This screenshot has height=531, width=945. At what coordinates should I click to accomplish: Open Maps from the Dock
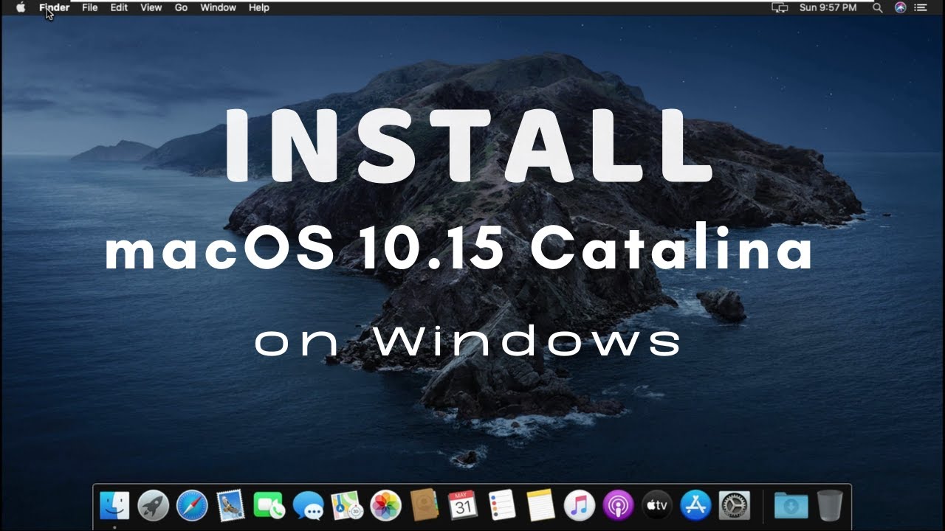346,506
